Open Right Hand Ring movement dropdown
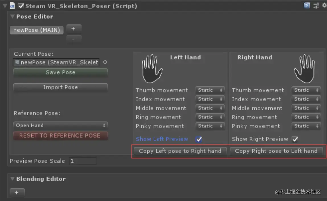The image size is (327, 201). (x=306, y=117)
